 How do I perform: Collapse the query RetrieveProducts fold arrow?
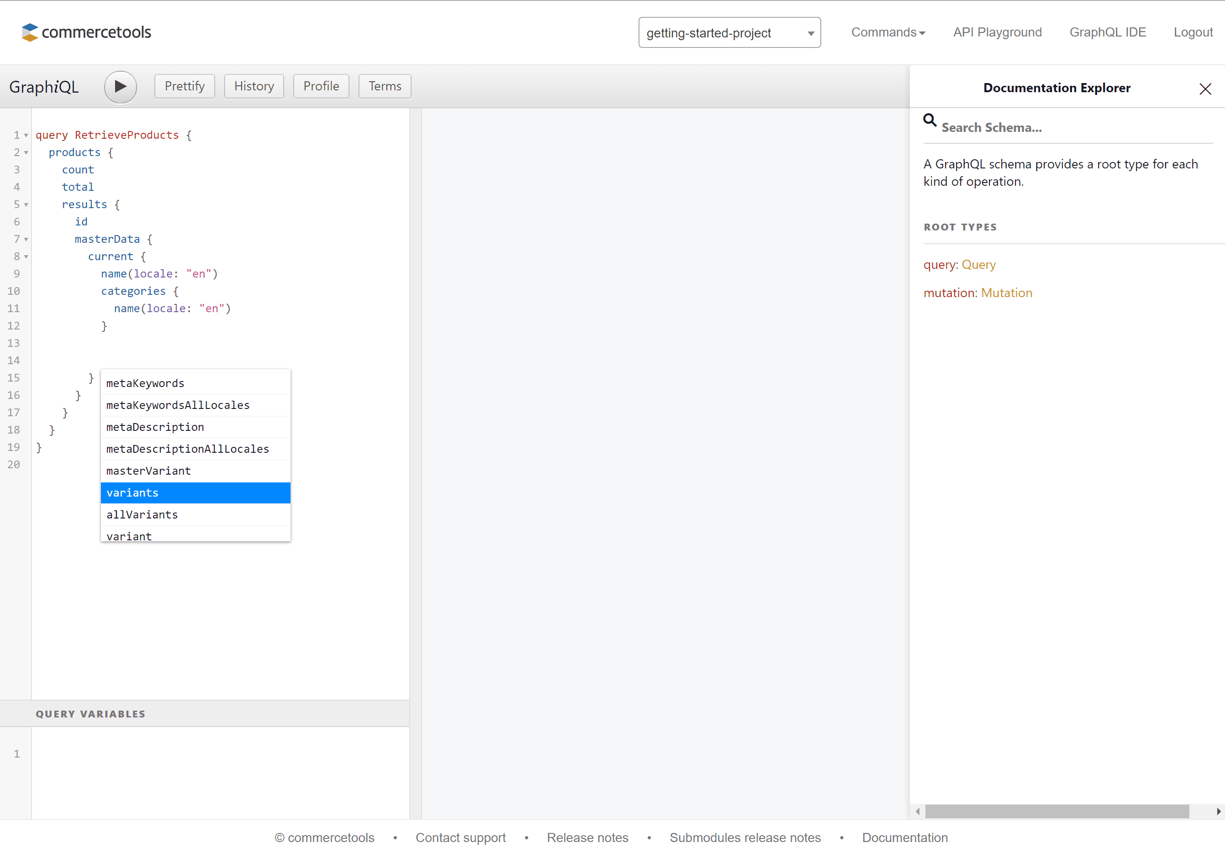tap(26, 136)
